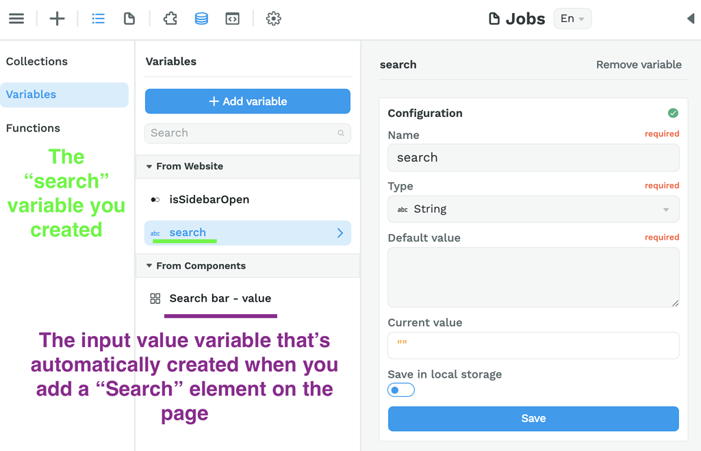Image resolution: width=701 pixels, height=451 pixels.
Task: Open the pages panel via the file icon
Action: (129, 18)
